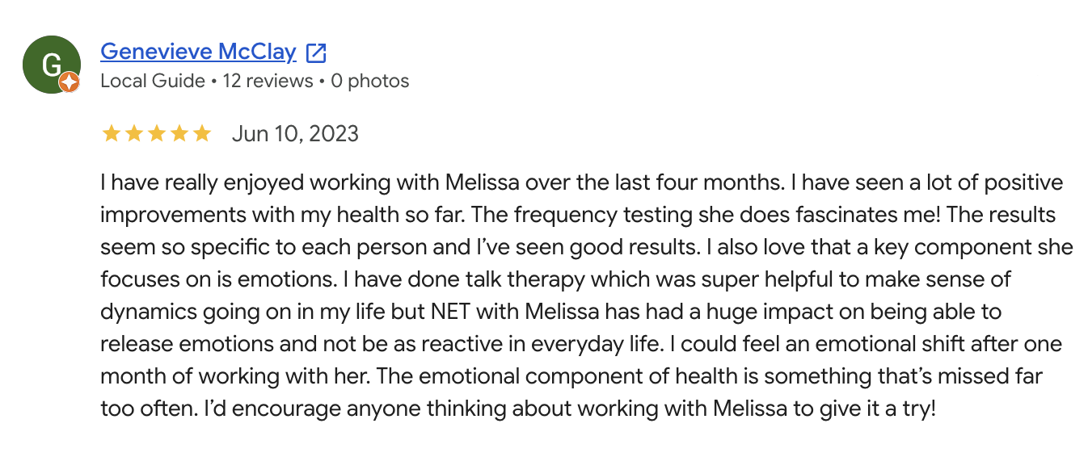This screenshot has height=457, width=1088.
Task: Click the fifth yellow rating star
Action: [201, 133]
